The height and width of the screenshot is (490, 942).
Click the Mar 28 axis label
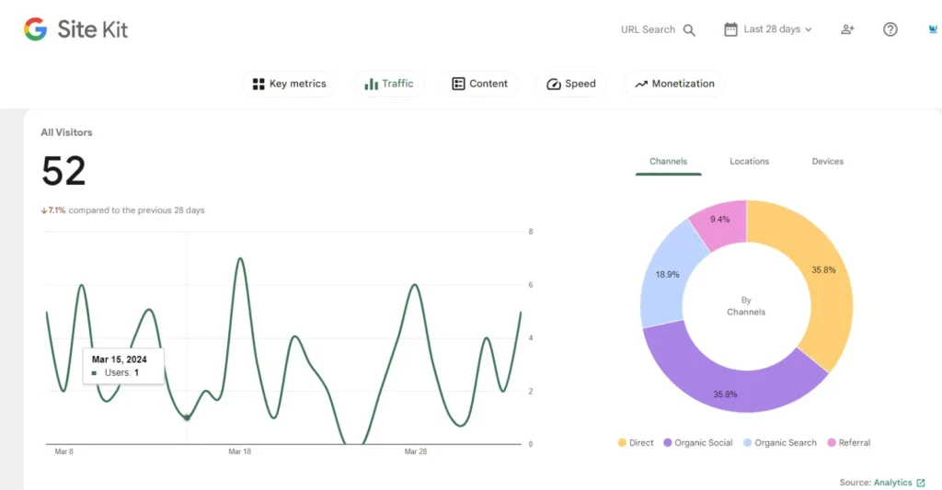coord(416,451)
